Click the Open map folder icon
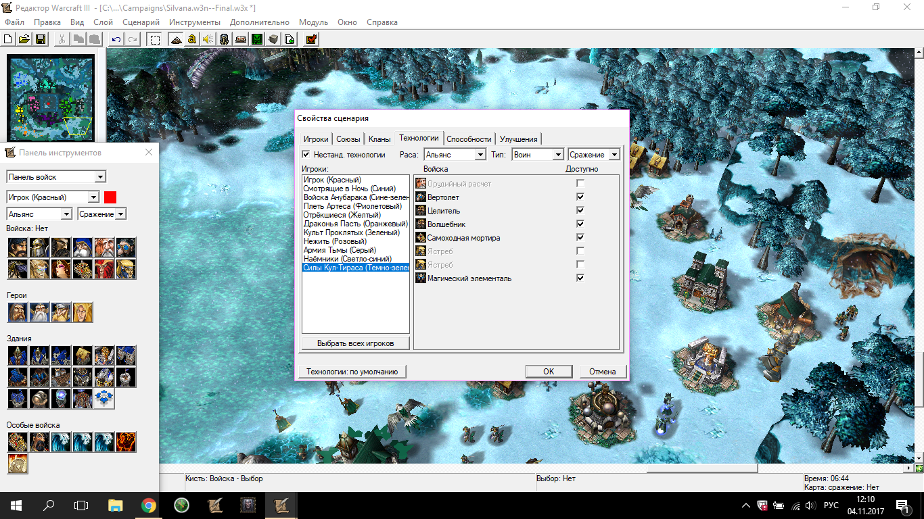Viewport: 924px width, 519px height. point(24,39)
